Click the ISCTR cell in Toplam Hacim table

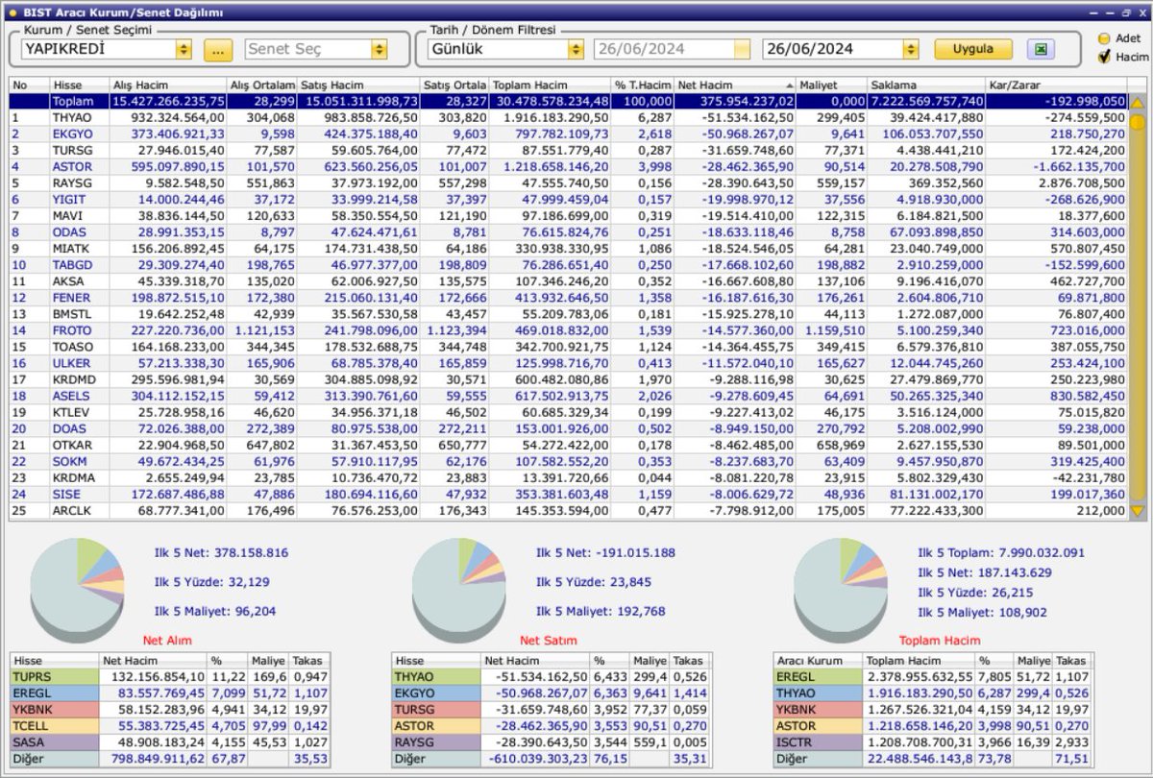819,742
